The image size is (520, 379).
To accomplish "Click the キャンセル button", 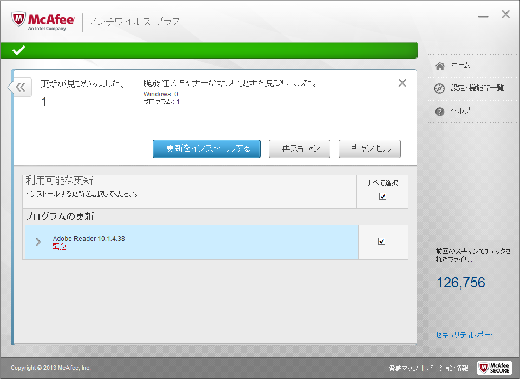I will coord(369,149).
